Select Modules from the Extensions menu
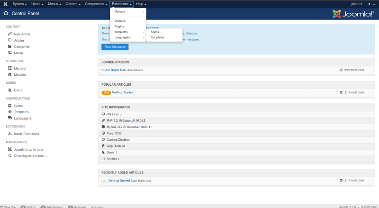This screenshot has height=208, width=379. coord(120,21)
